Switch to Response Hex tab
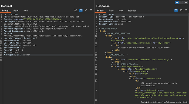Screen dimensions: 189x104 (x=121, y=10)
